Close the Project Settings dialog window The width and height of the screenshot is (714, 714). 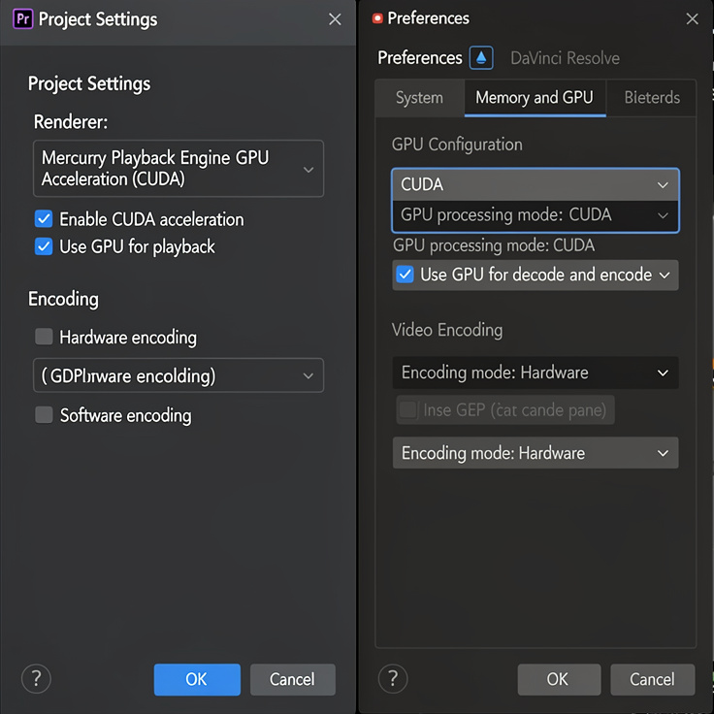pos(335,19)
